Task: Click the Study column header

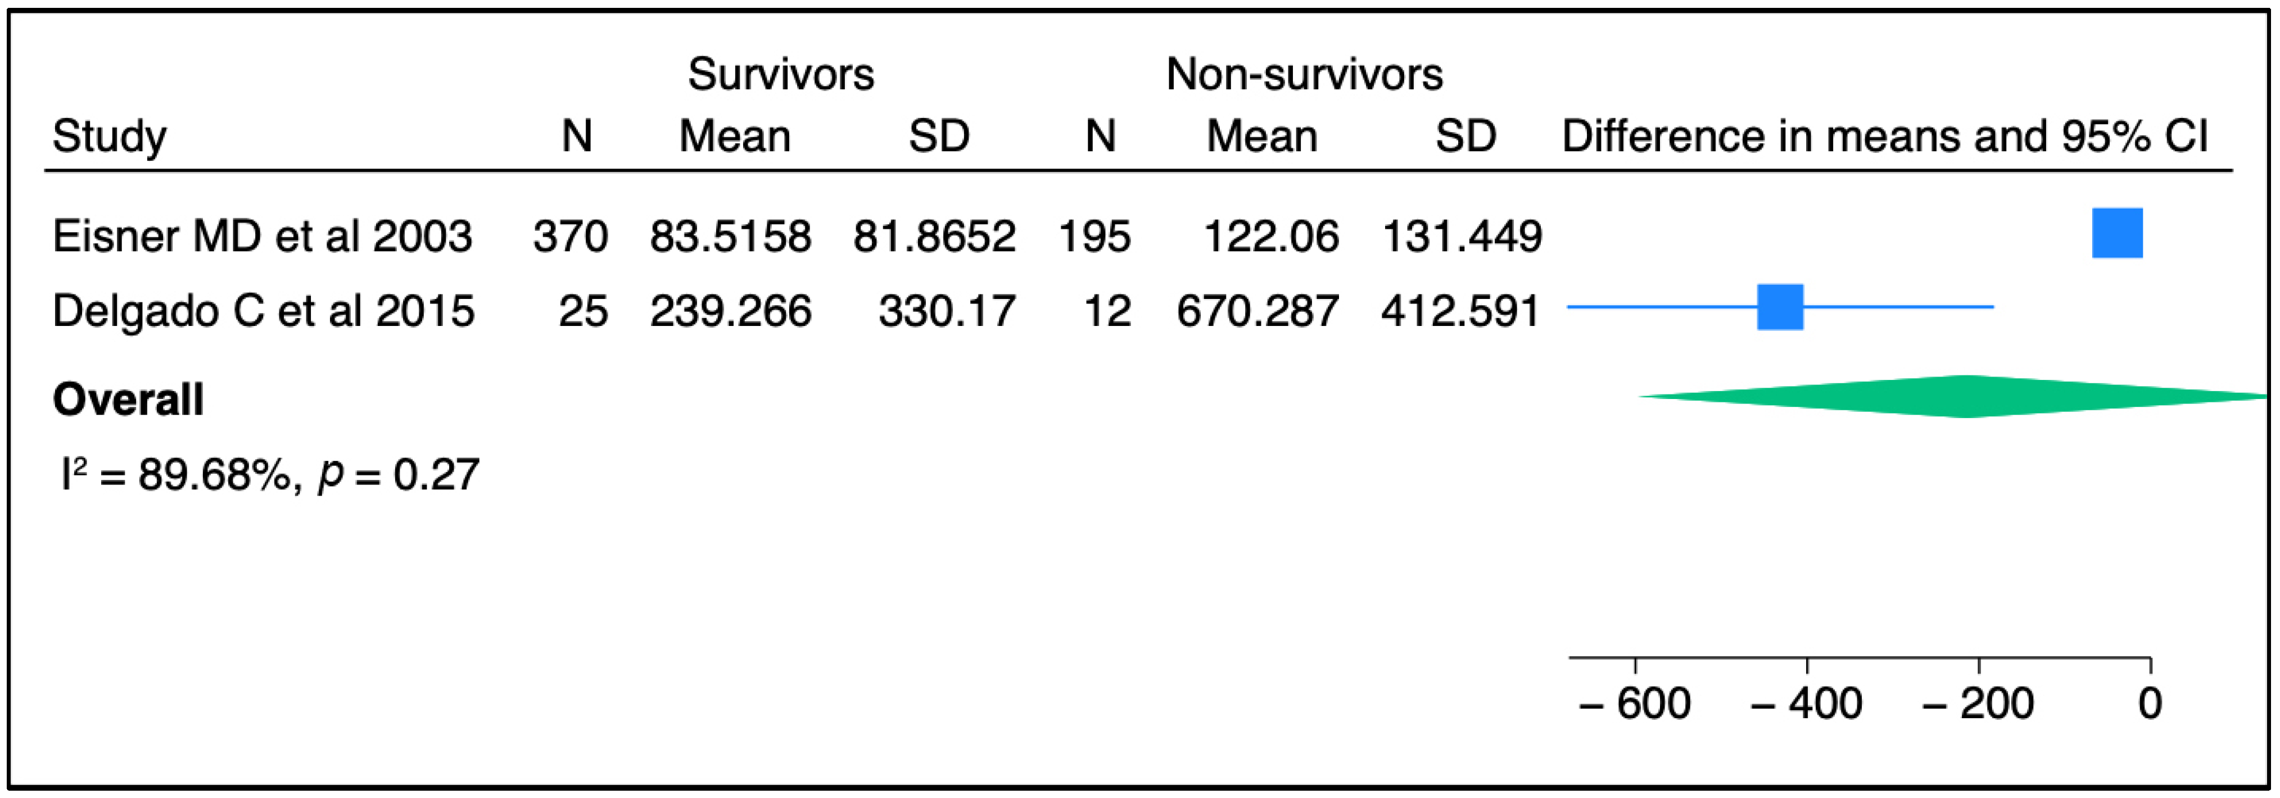Action: [x=109, y=136]
